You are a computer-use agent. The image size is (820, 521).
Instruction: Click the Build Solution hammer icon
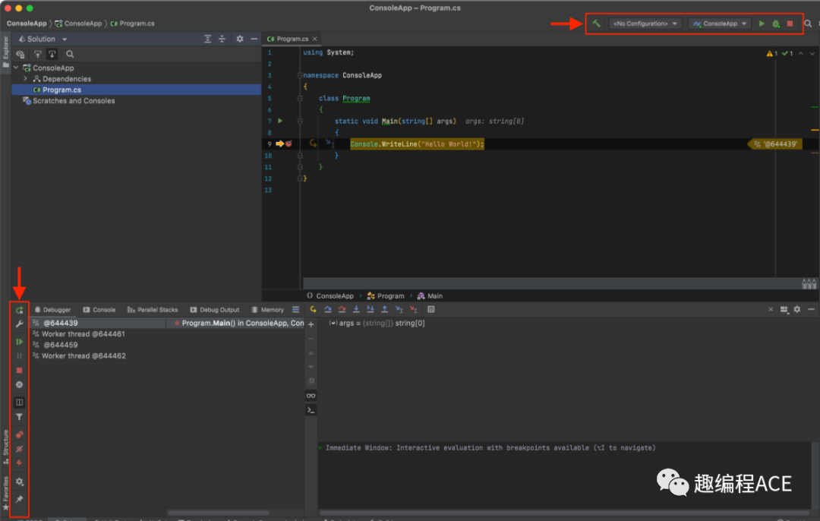pyautogui.click(x=596, y=24)
